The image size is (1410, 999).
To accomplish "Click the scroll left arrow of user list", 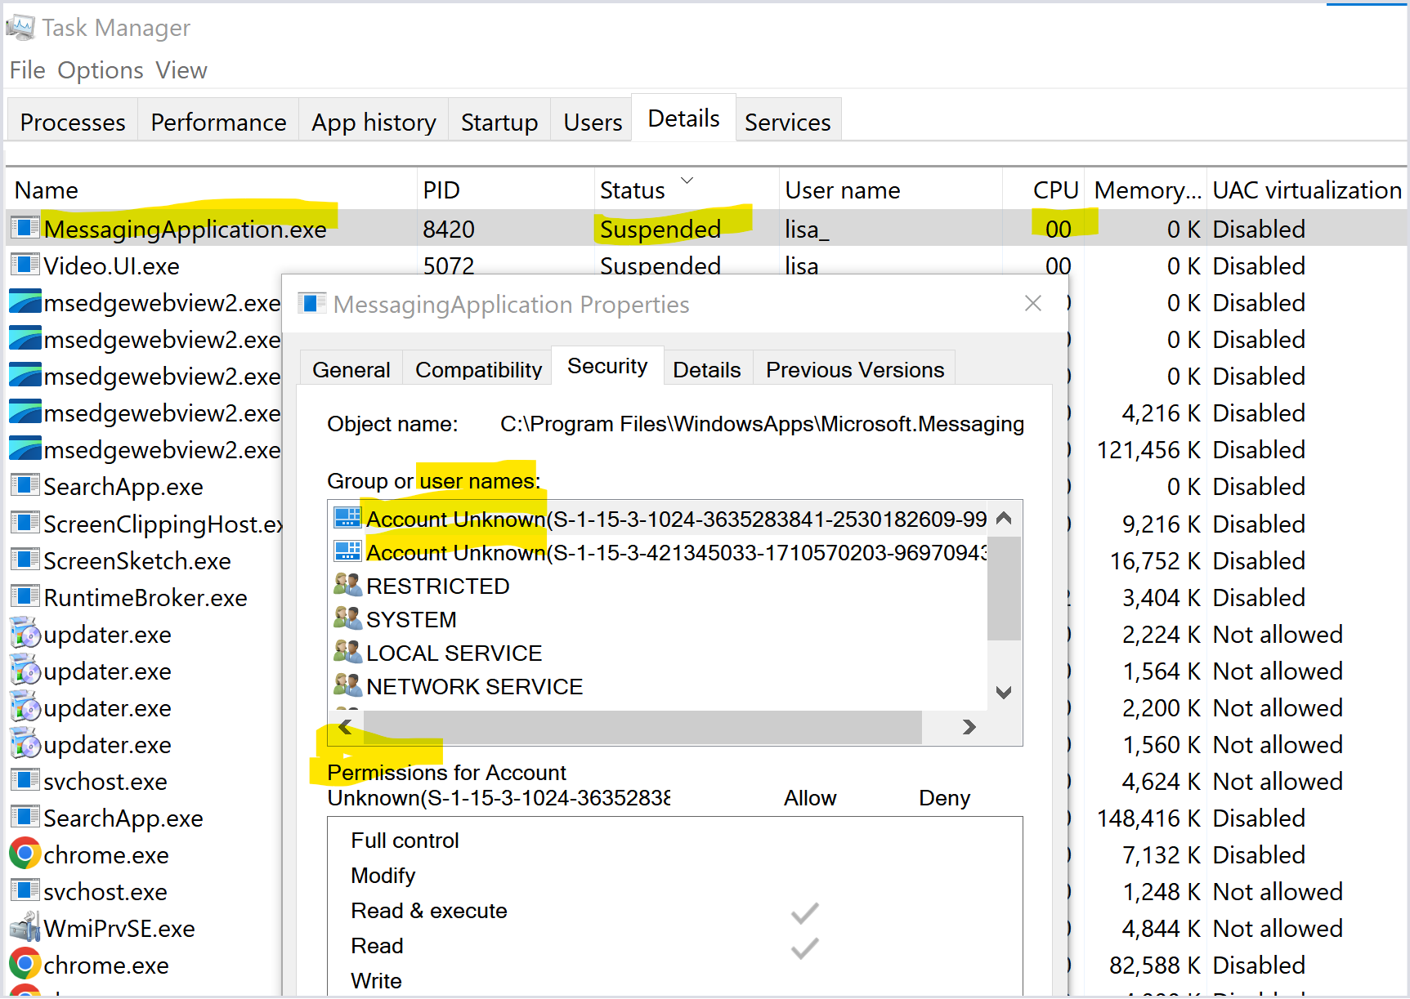I will click(x=345, y=727).
